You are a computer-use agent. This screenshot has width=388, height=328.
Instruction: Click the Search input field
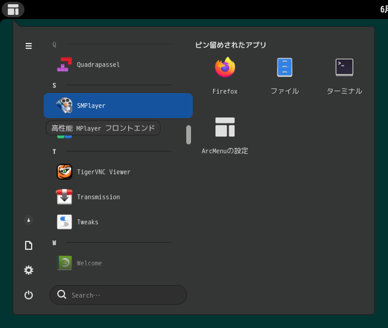tap(118, 295)
